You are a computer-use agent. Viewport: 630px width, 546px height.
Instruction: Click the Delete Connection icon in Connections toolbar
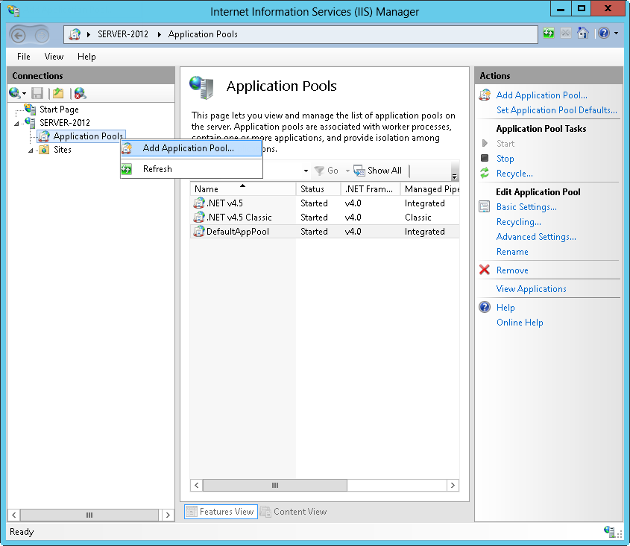[80, 93]
